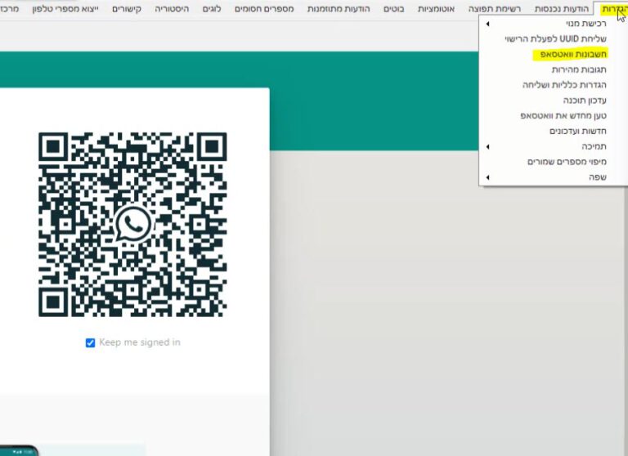Select תגובות מהירות menu entry
The height and width of the screenshot is (456, 628).
(x=553, y=69)
